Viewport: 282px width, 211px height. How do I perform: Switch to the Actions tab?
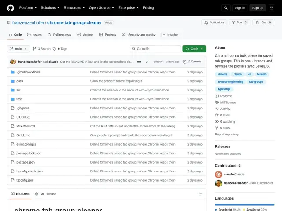coord(85,35)
